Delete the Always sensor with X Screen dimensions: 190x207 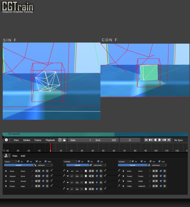(x=47, y=171)
